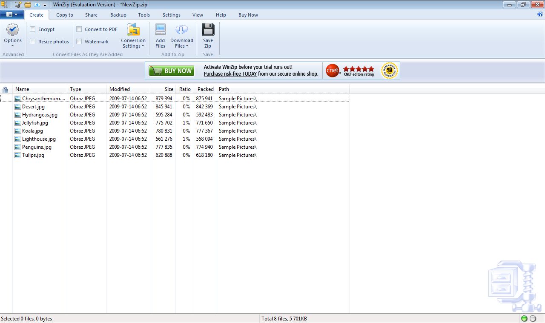Click the cloud upload quick access icon

click(37, 5)
